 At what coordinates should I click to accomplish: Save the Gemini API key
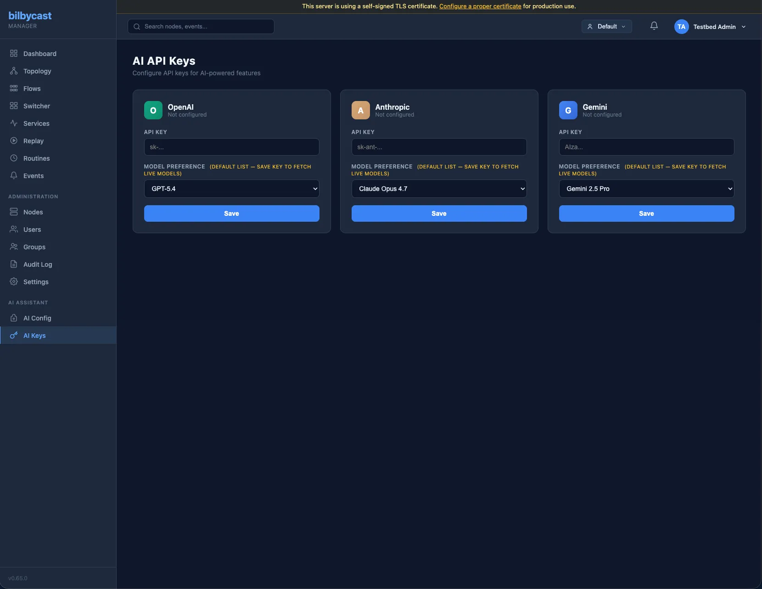coord(646,213)
